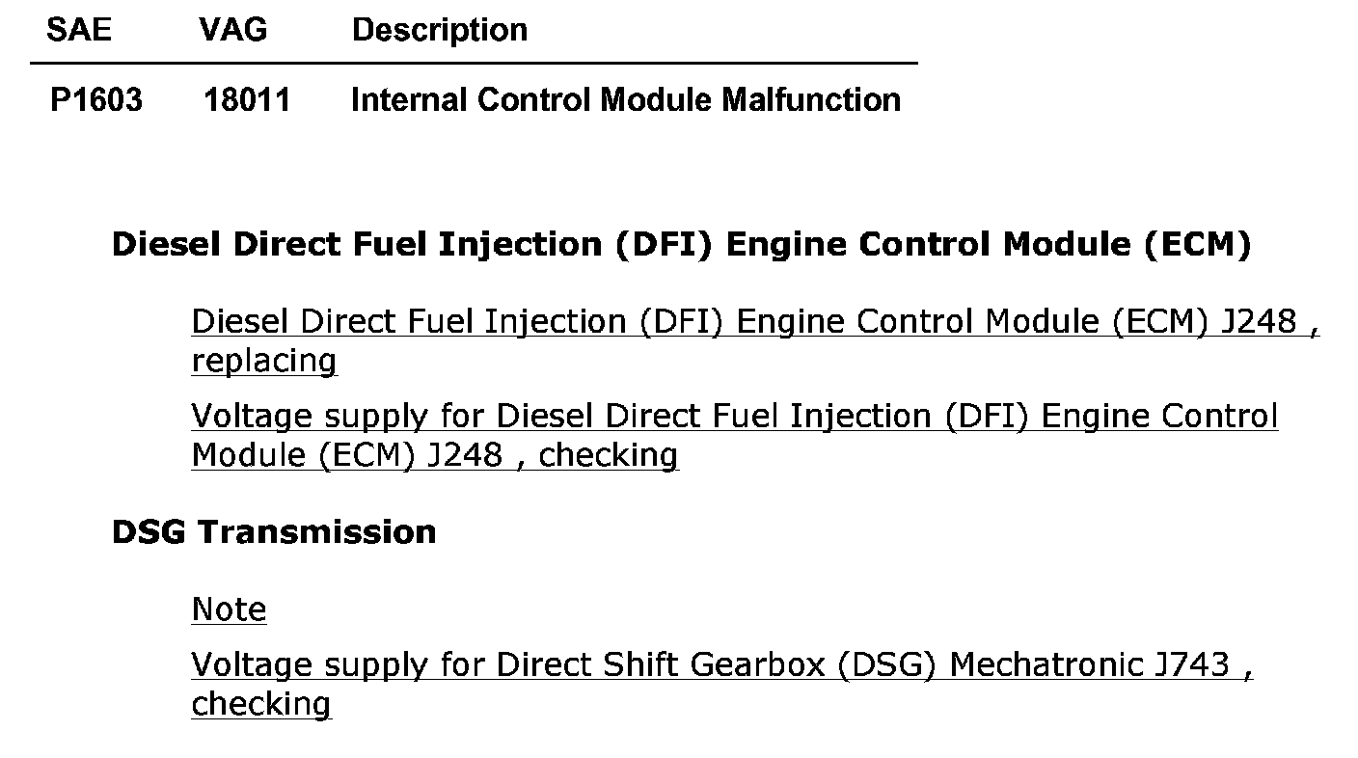1358x758 pixels.
Task: Select the P1603 code cell
Action: [96, 99]
